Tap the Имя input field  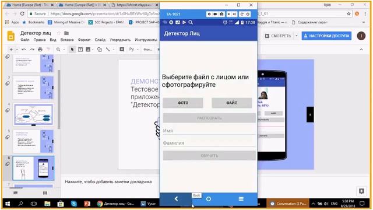click(209, 131)
